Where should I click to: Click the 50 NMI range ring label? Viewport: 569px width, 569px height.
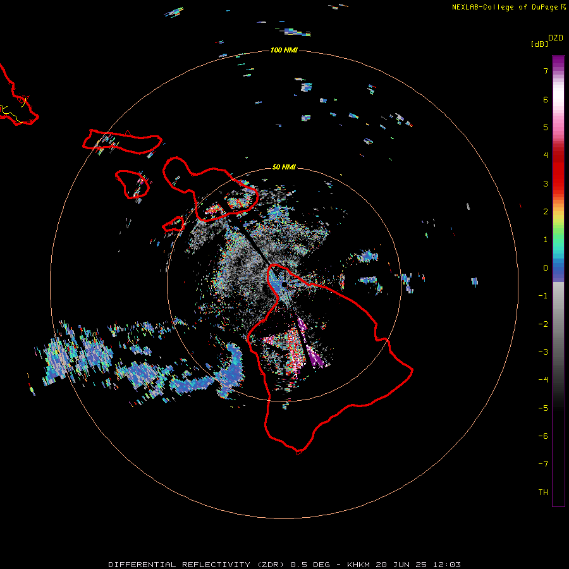(284, 167)
